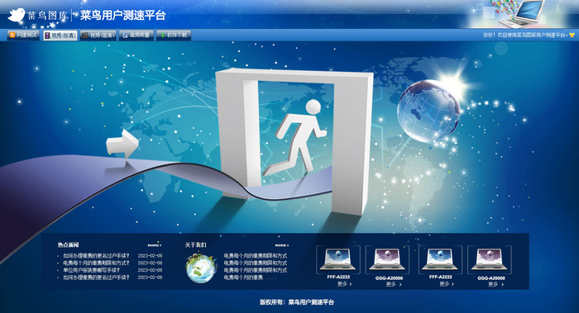Open the last news item 如何办理缴费的更名过户手续?

97,277
